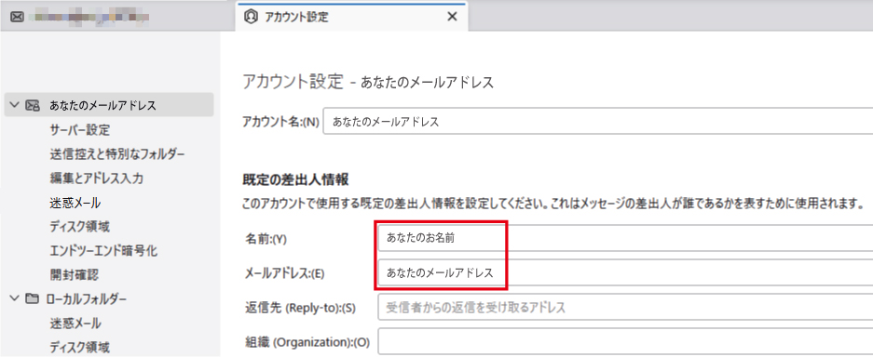Click the mail envelope icon in first tab
This screenshot has height=357, width=873.
point(18,18)
